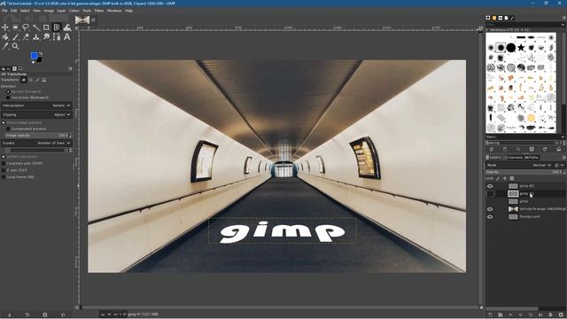
Task: Switch to the Layers tab
Action: click(493, 158)
